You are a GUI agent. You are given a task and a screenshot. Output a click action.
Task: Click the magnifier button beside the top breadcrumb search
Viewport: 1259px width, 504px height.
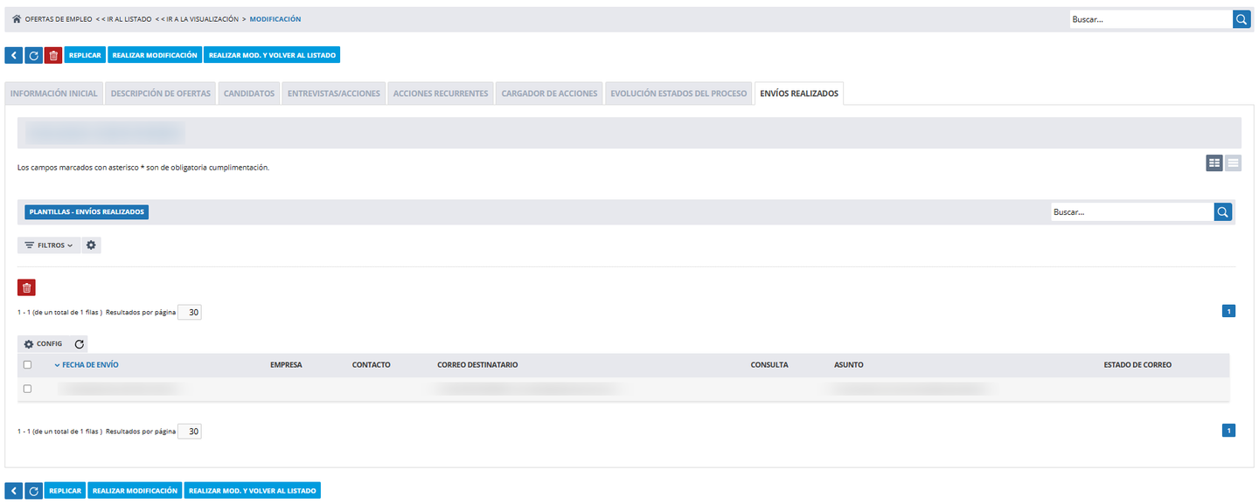click(1242, 19)
